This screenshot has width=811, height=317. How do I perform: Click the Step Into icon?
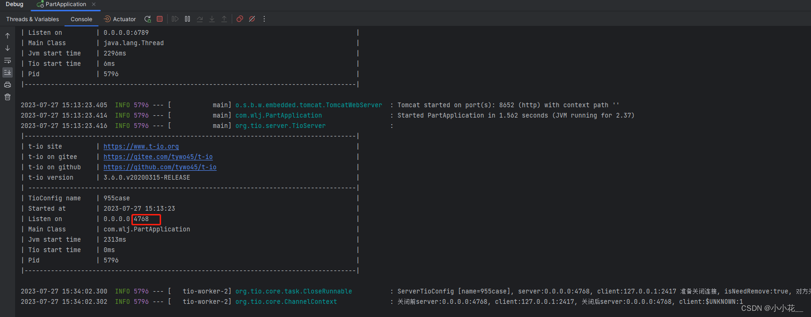click(212, 19)
